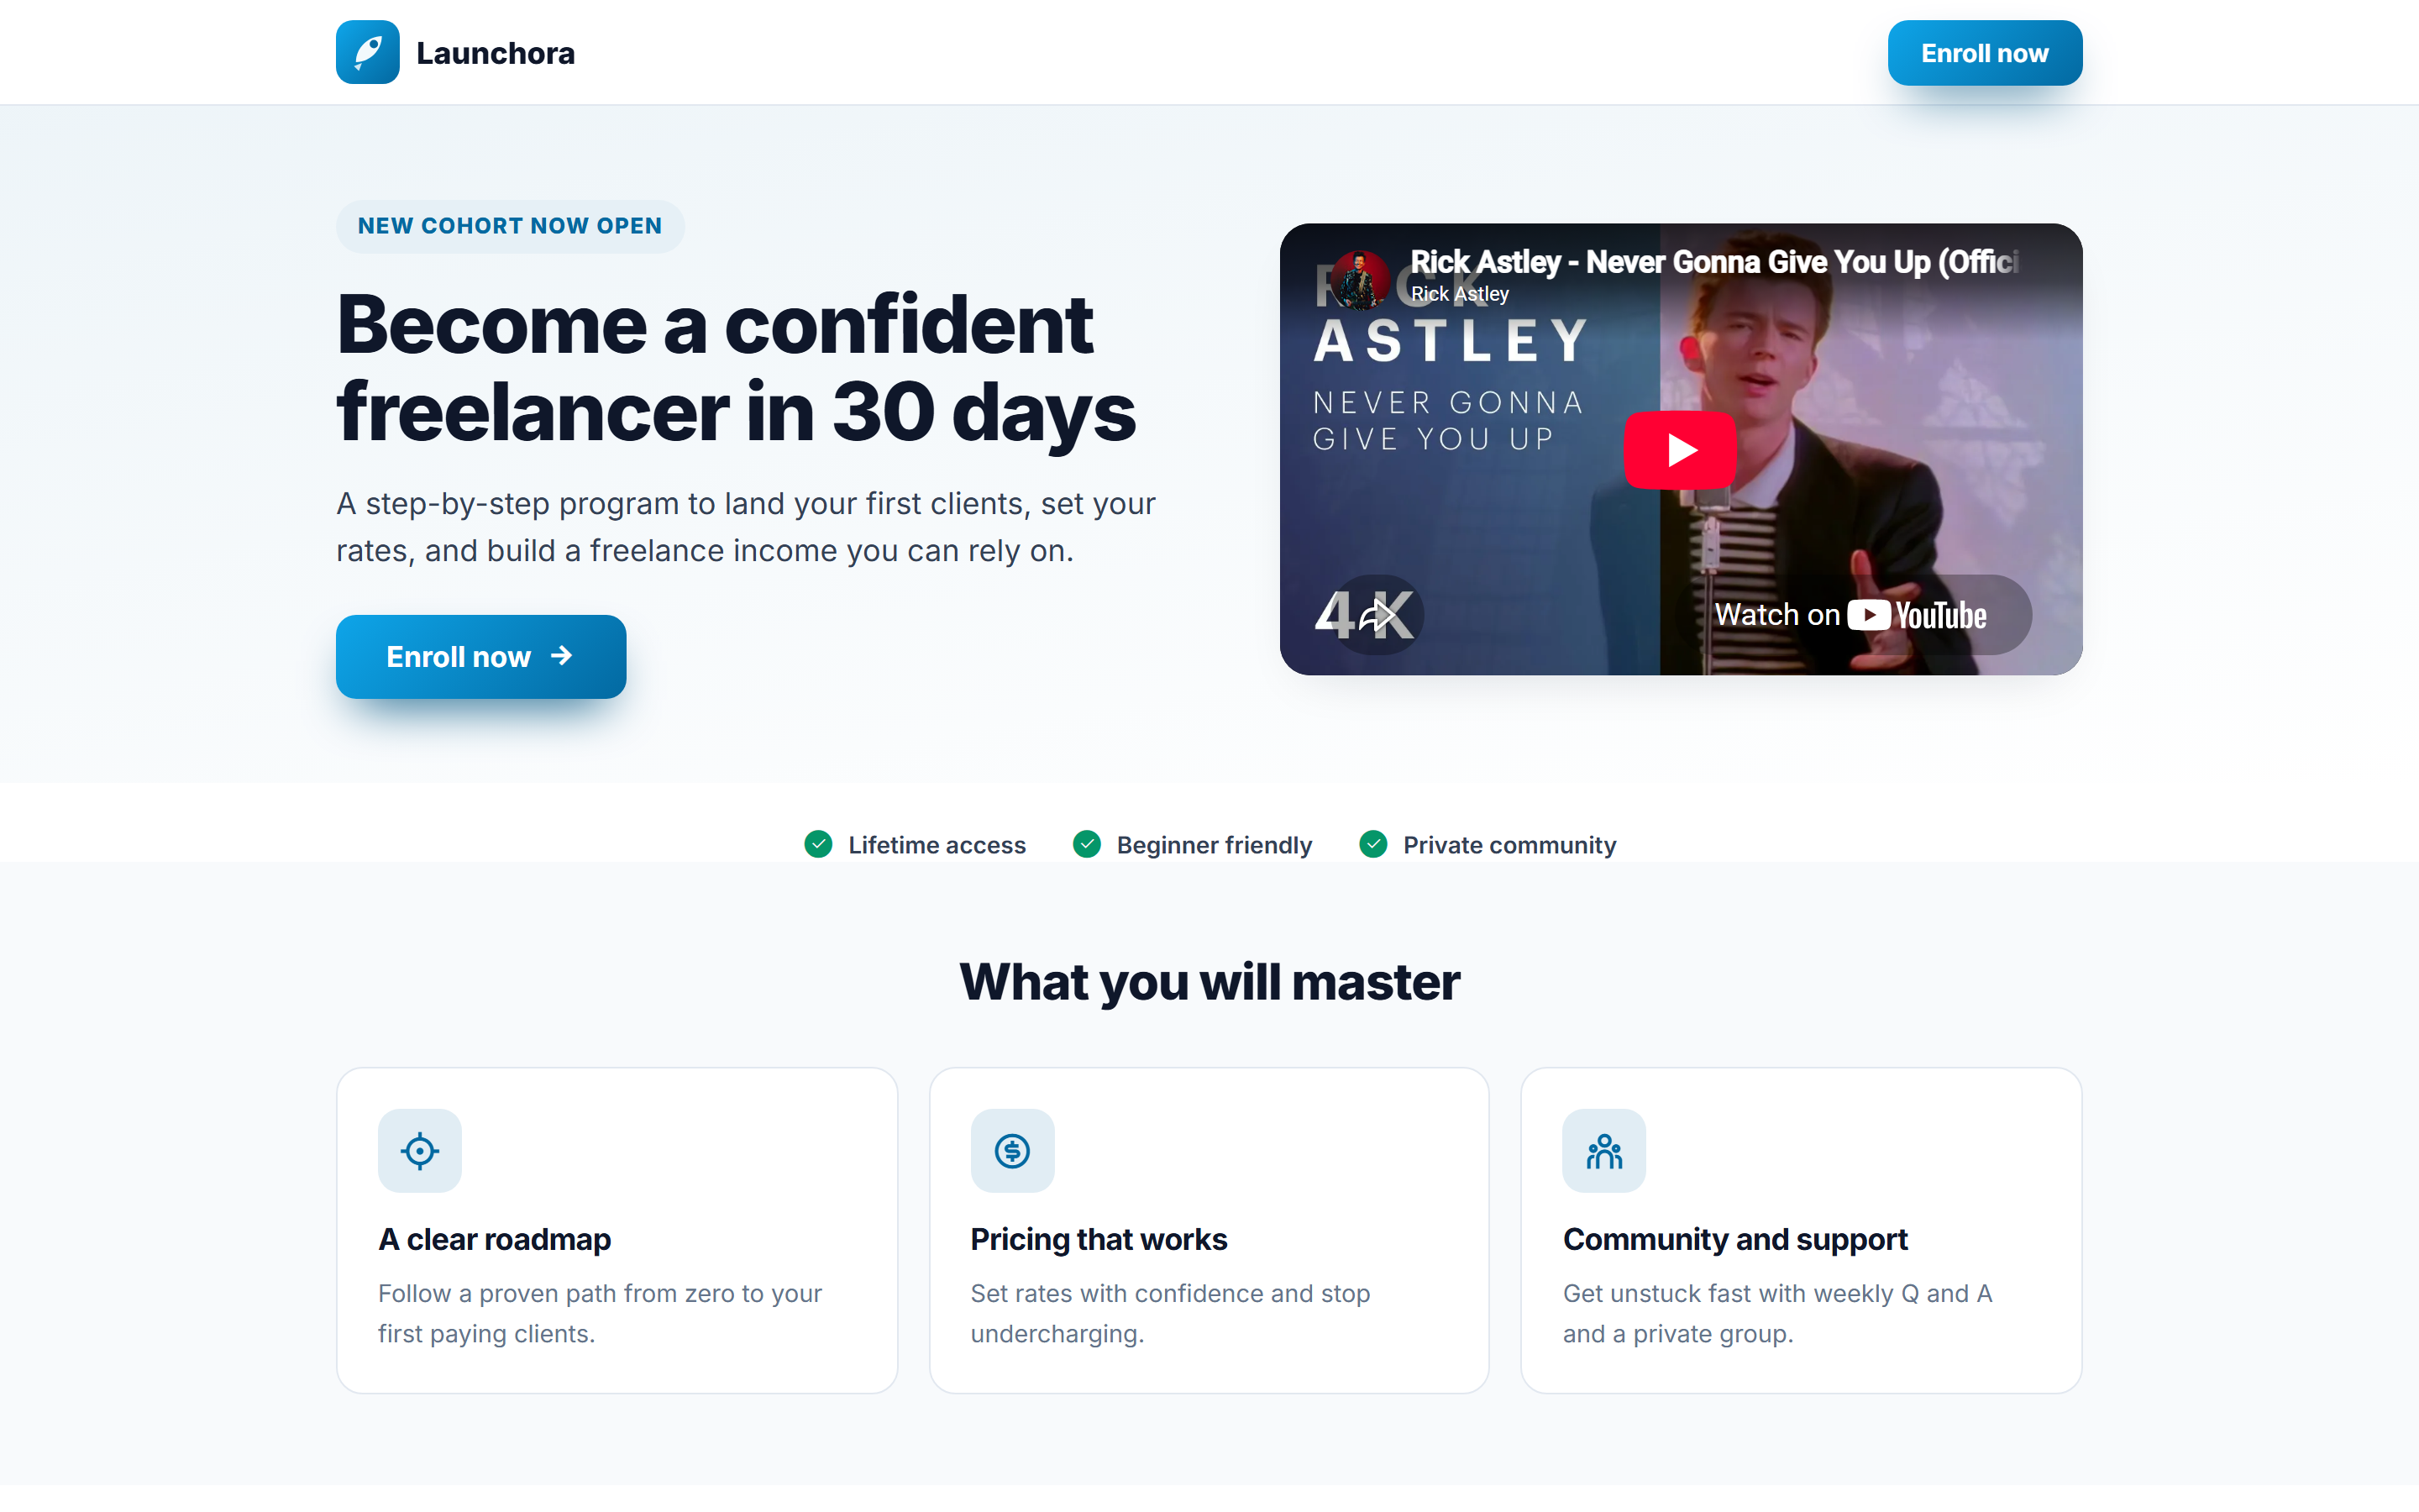Click the arrow icon inside Enroll now
The image size is (2419, 1512).
pos(562,656)
